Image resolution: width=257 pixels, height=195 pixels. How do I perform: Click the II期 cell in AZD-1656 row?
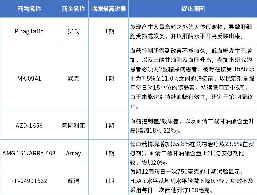108,126
